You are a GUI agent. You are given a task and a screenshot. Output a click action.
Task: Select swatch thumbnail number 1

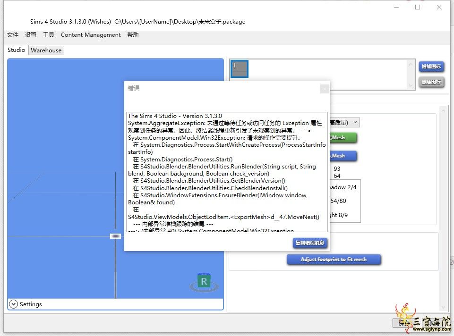coord(240,69)
